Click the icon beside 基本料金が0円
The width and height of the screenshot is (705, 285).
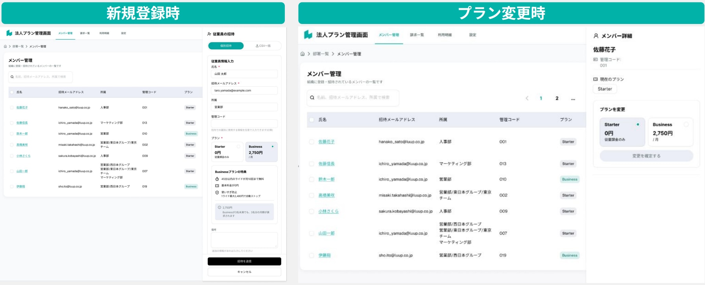pos(217,185)
